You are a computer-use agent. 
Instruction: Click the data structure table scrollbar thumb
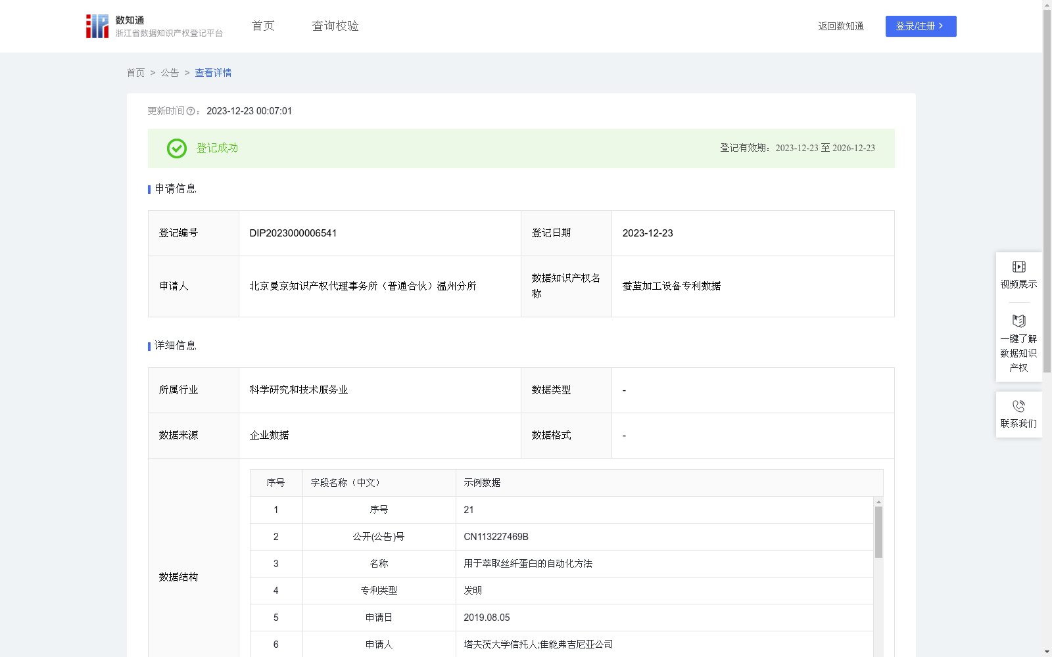click(x=878, y=532)
